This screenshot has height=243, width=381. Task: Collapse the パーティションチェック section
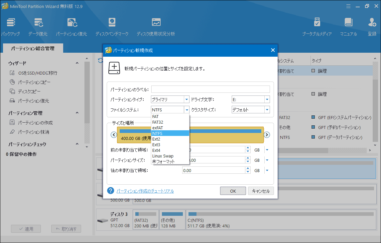pyautogui.click(x=77, y=144)
